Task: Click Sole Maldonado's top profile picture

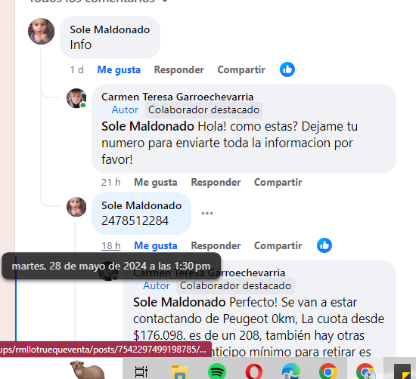Action: click(42, 31)
